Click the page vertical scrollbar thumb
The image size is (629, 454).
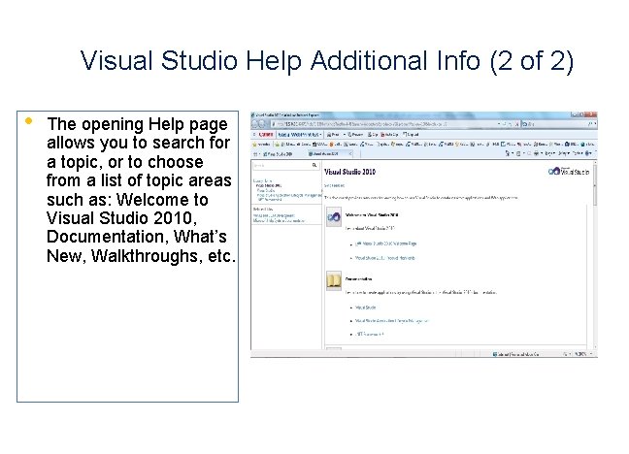coord(595,184)
